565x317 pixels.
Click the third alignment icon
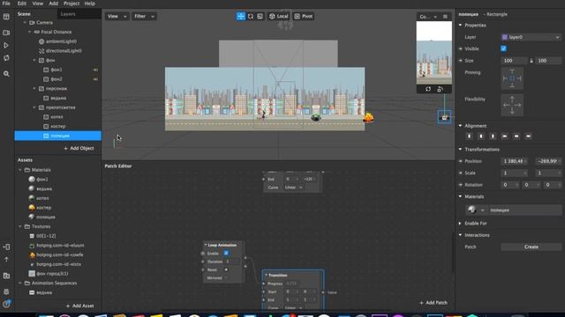493,136
